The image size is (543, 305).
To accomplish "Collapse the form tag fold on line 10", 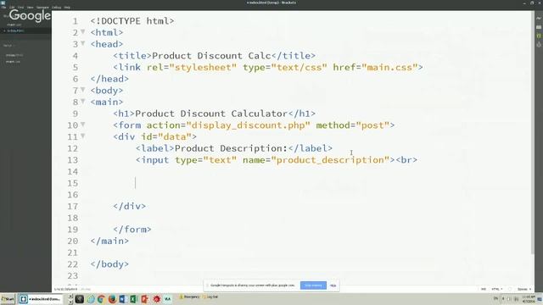I will click(x=83, y=125).
